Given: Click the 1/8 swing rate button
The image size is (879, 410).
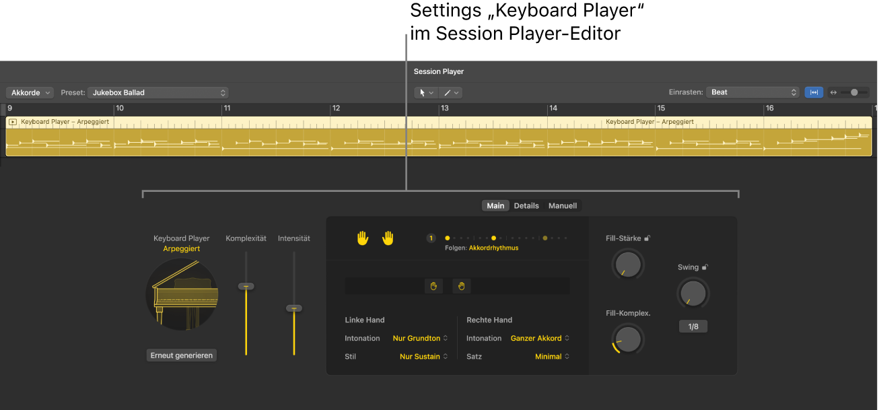Looking at the screenshot, I should [x=693, y=326].
